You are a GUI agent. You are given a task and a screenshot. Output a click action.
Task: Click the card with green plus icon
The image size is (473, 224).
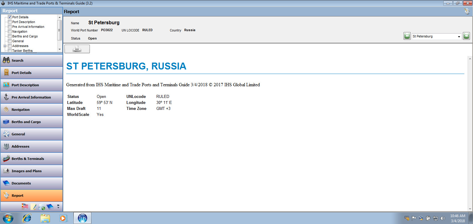tap(42, 207)
